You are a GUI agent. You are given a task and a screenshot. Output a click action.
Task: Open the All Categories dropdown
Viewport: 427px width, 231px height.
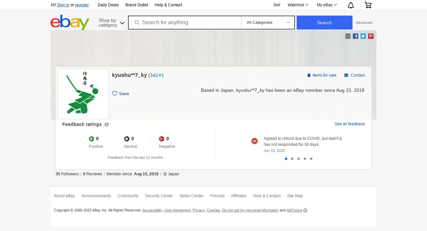pyautogui.click(x=268, y=23)
